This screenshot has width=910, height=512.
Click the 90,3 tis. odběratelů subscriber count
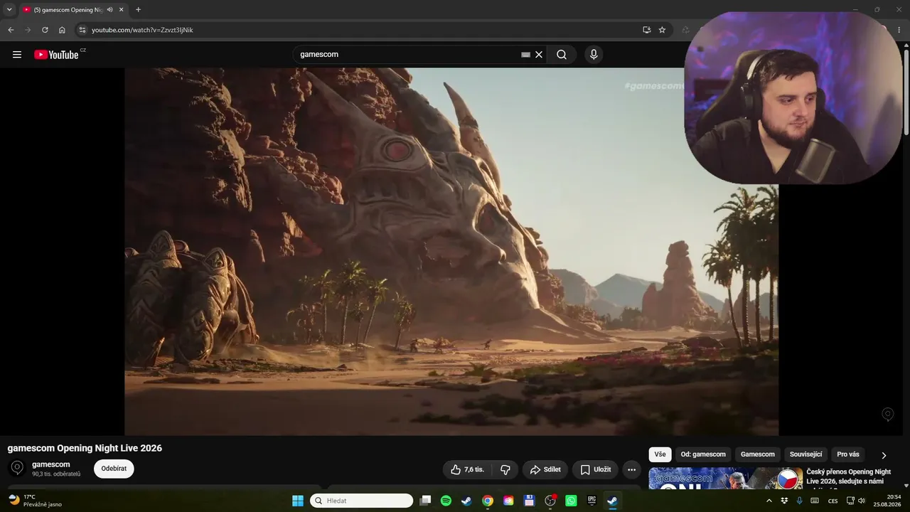coord(56,474)
